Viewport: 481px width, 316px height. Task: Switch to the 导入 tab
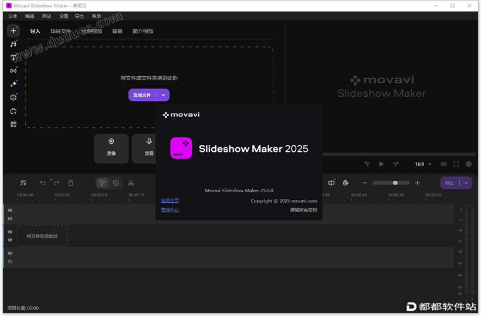[35, 31]
